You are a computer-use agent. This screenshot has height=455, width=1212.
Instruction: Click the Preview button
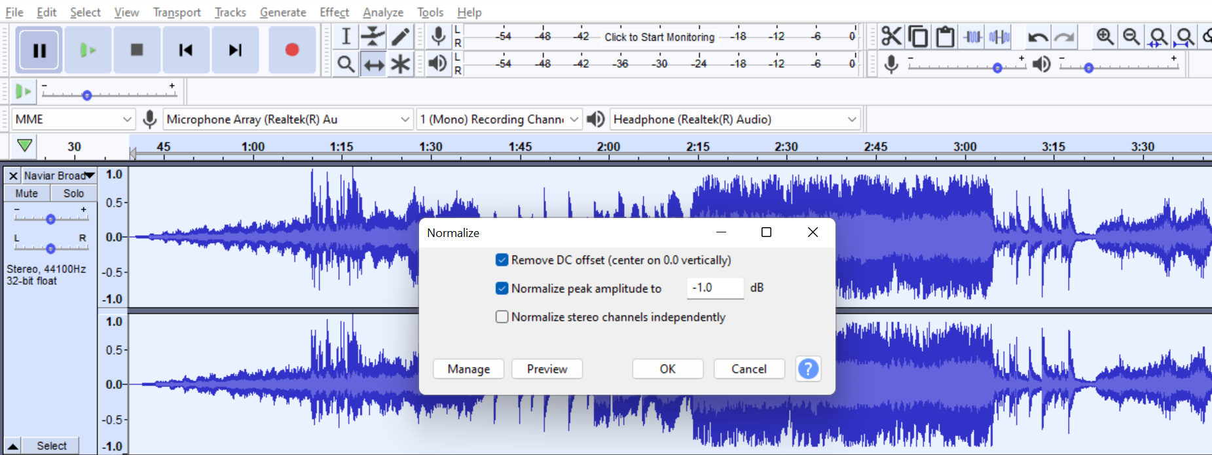pos(547,369)
